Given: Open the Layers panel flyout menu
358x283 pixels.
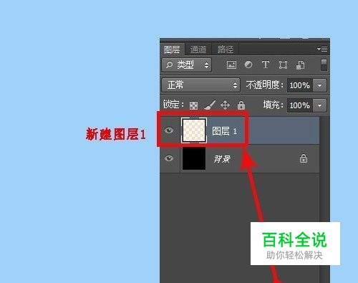Looking at the screenshot, I should [x=322, y=49].
